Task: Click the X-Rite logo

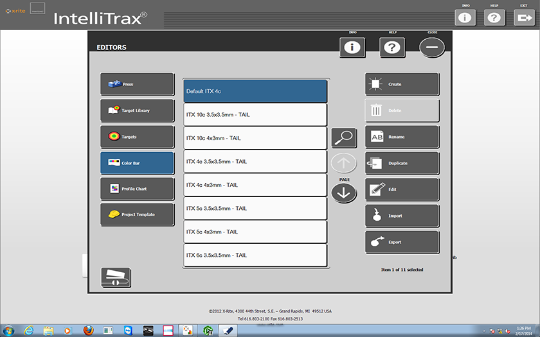Action: pyautogui.click(x=15, y=11)
